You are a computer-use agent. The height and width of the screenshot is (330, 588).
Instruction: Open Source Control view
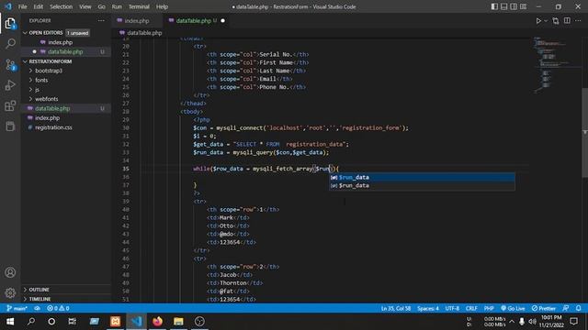(10, 65)
